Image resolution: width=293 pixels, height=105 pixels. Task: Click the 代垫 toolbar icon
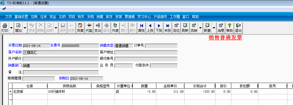click(x=89, y=28)
